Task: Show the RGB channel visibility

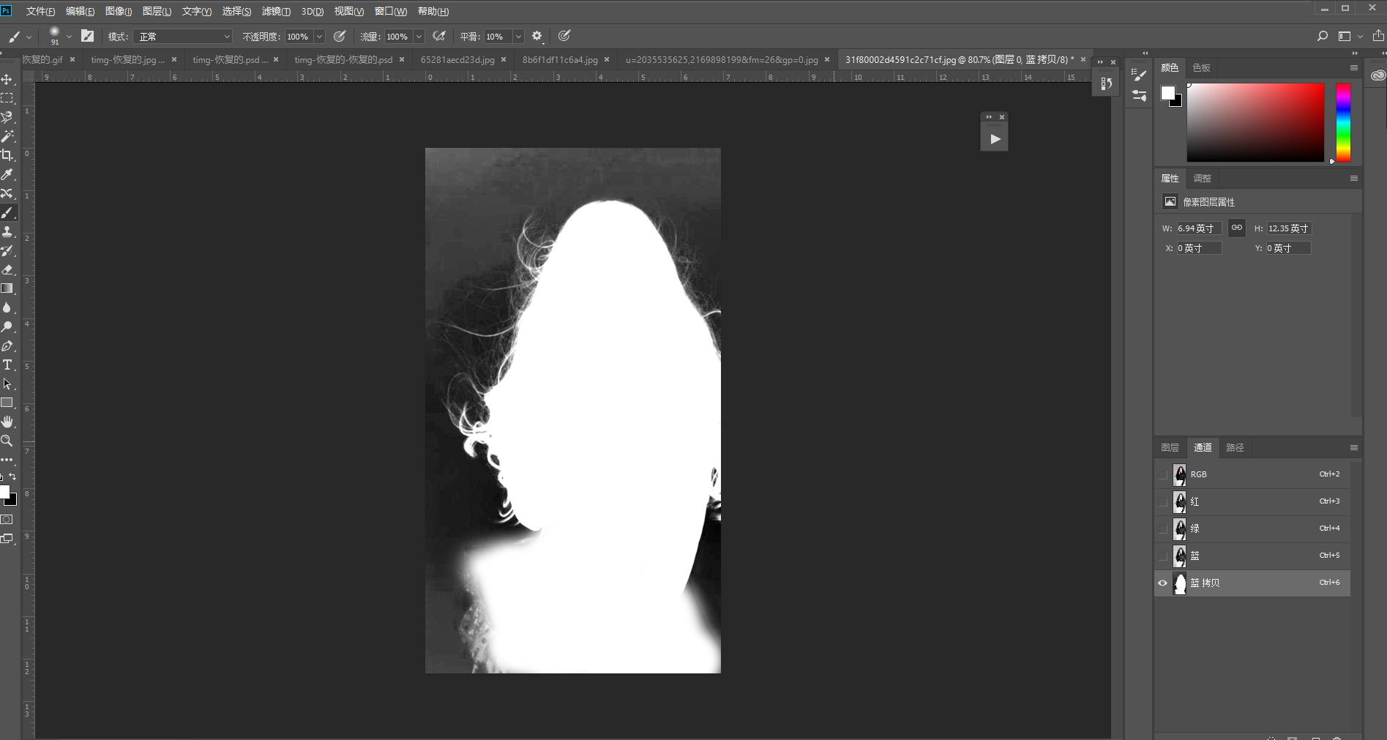Action: 1163,474
